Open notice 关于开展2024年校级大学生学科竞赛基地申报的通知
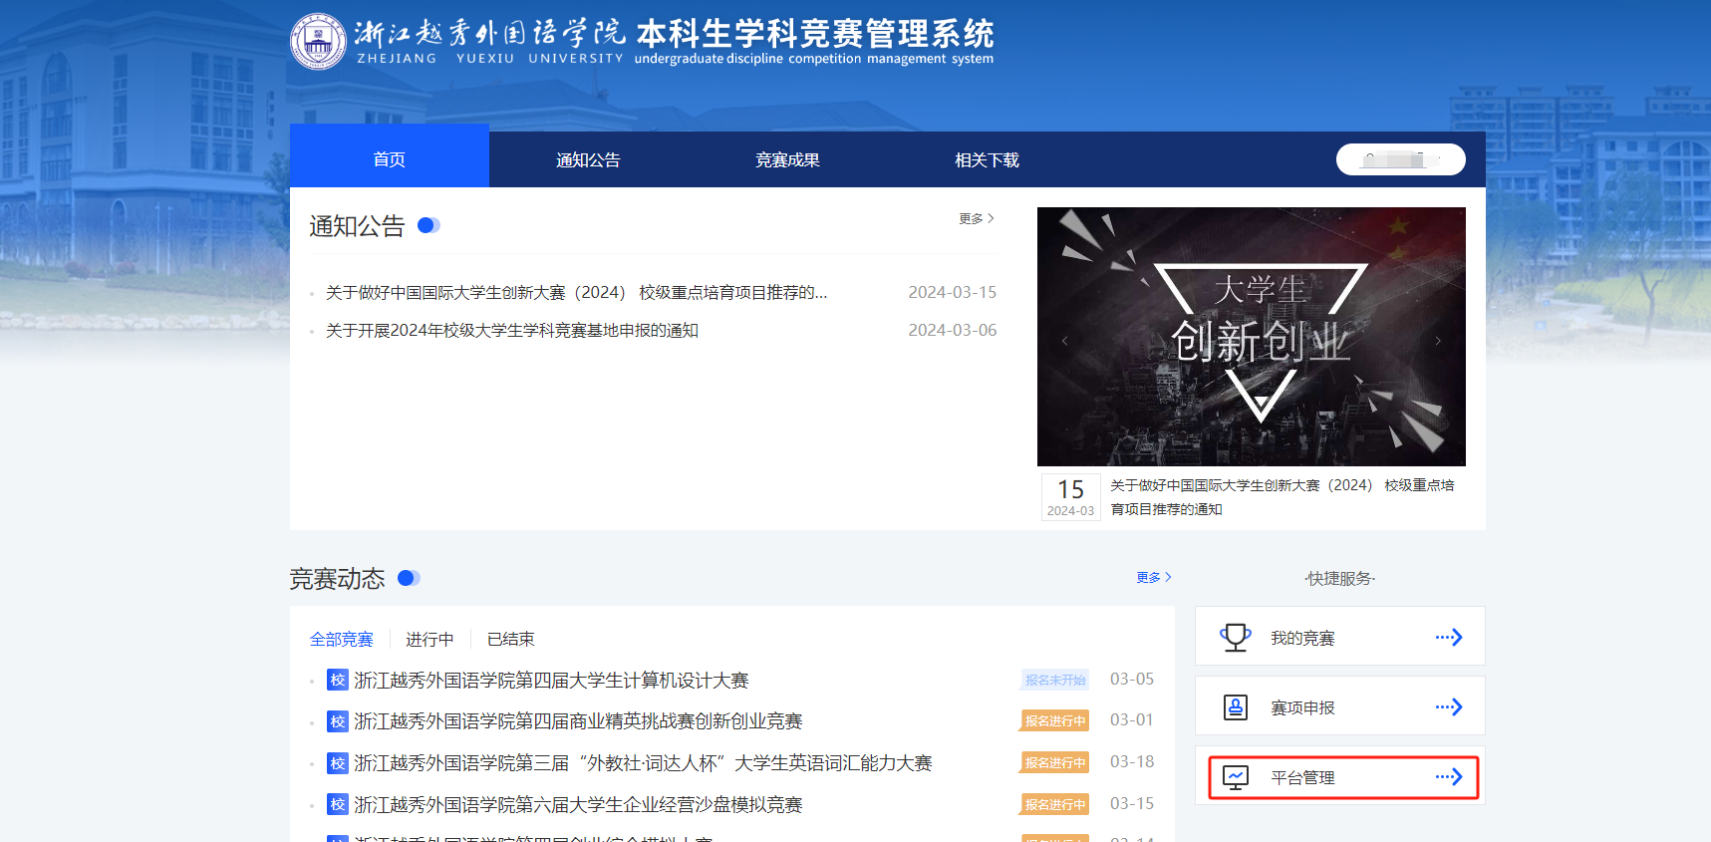 [512, 330]
